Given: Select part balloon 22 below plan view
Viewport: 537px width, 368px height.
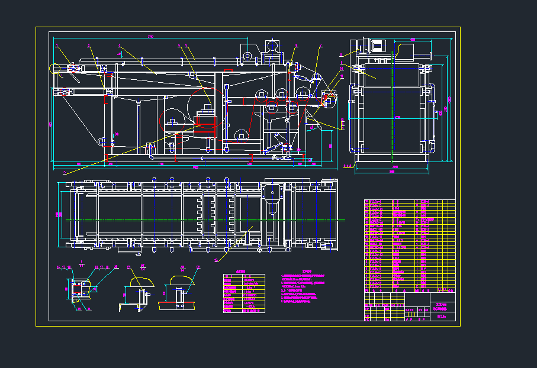Looking at the screenshot, I should pos(216,259).
